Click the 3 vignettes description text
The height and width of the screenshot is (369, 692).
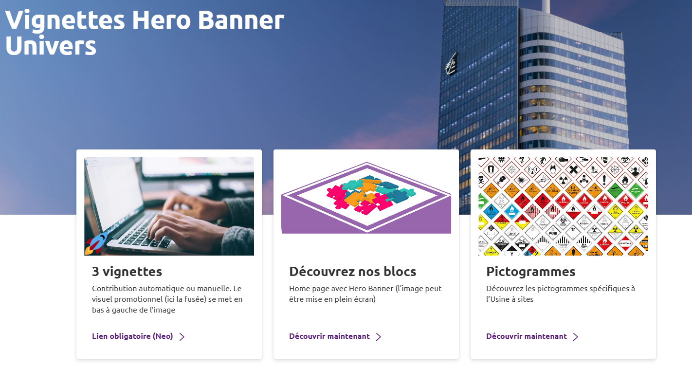[x=167, y=299]
